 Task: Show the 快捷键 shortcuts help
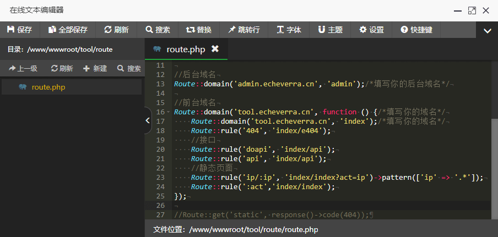[416, 30]
